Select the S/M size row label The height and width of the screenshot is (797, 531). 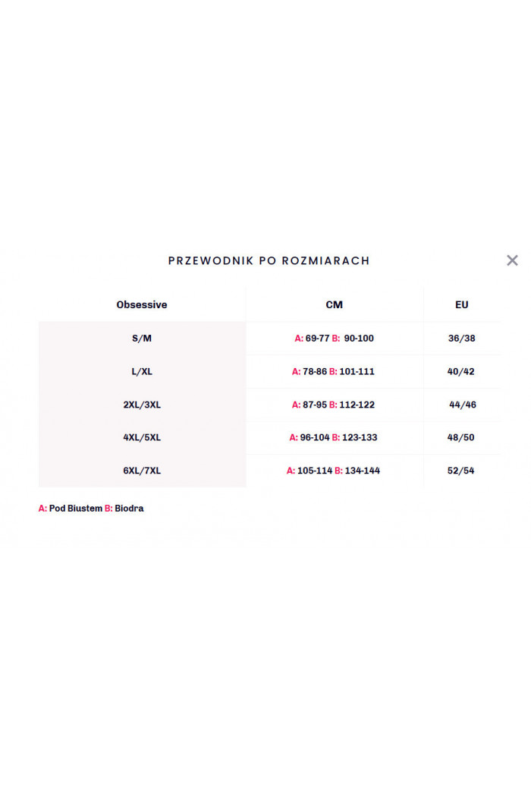(142, 338)
